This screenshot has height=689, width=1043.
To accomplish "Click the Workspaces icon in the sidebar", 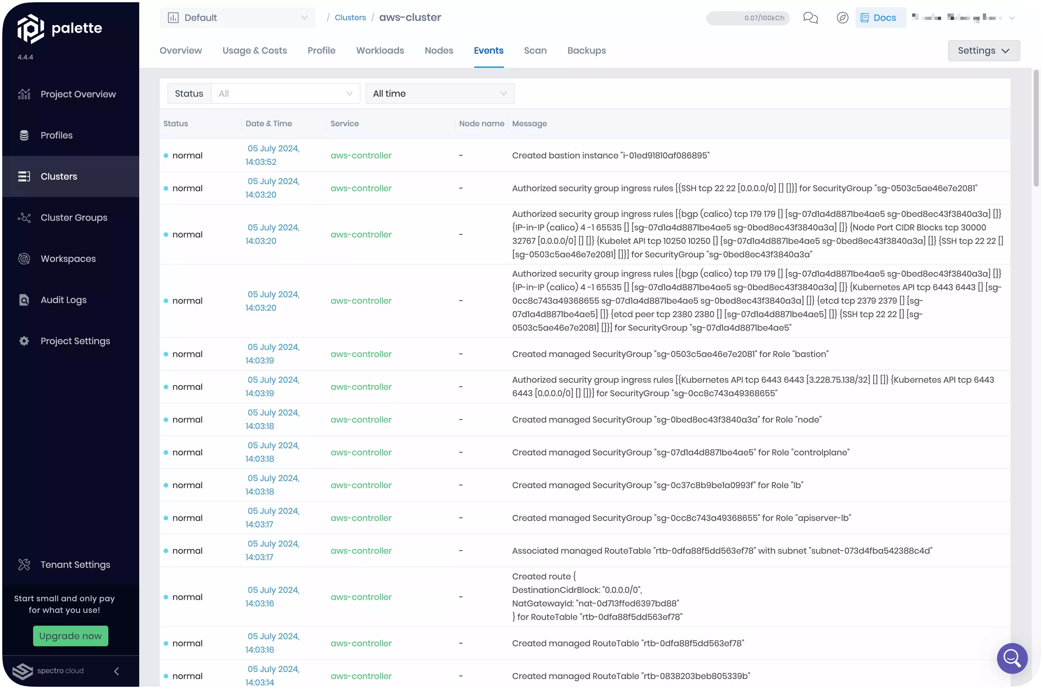I will click(24, 259).
